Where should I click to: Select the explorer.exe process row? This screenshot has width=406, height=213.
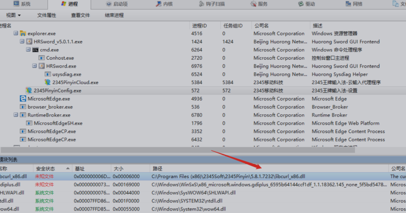click(x=203, y=33)
